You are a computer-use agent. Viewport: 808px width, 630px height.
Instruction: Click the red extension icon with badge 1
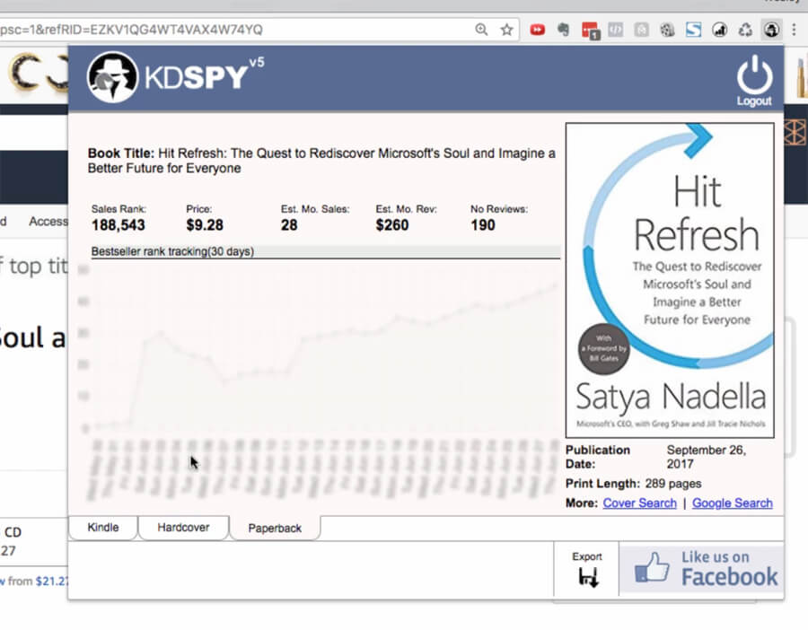point(590,31)
